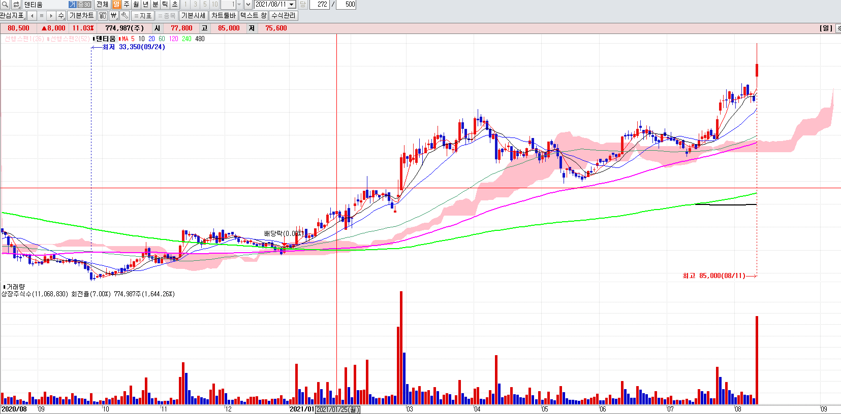Viewport: 841px width, 414px height.
Task: Click the small icon right of [일]
Action: point(838,28)
